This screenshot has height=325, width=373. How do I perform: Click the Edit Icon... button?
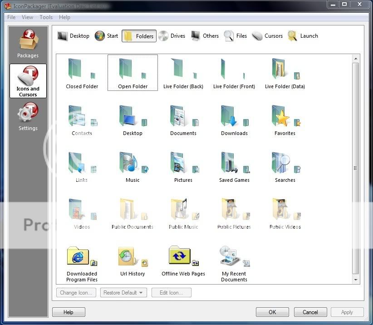tap(171, 293)
